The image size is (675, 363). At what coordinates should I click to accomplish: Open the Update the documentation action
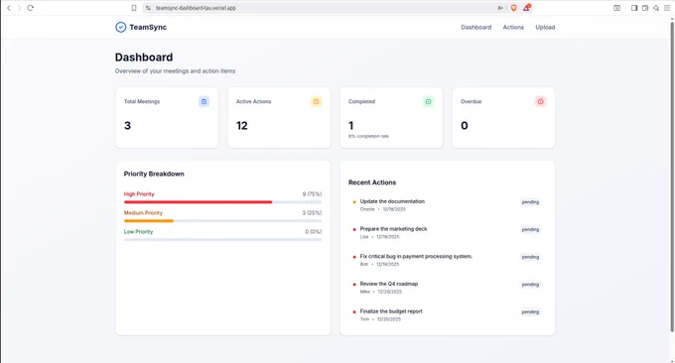(392, 201)
